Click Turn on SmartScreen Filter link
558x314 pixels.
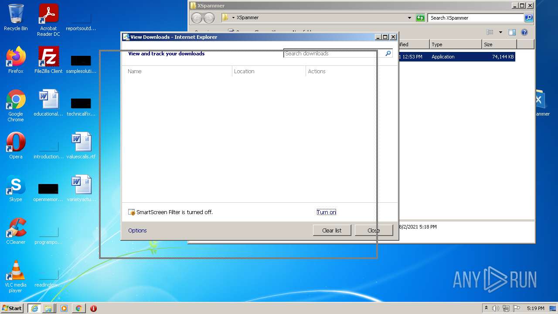[327, 212]
